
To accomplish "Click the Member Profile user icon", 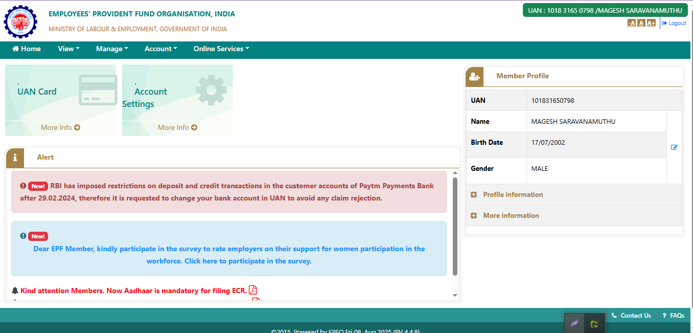I will 474,77.
